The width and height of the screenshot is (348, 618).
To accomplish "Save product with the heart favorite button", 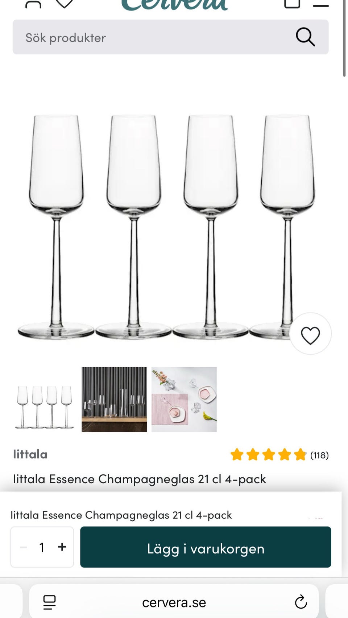I will pos(310,335).
